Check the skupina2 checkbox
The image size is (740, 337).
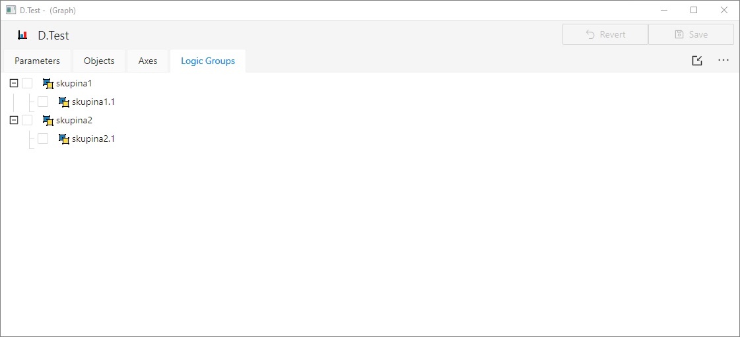point(27,120)
